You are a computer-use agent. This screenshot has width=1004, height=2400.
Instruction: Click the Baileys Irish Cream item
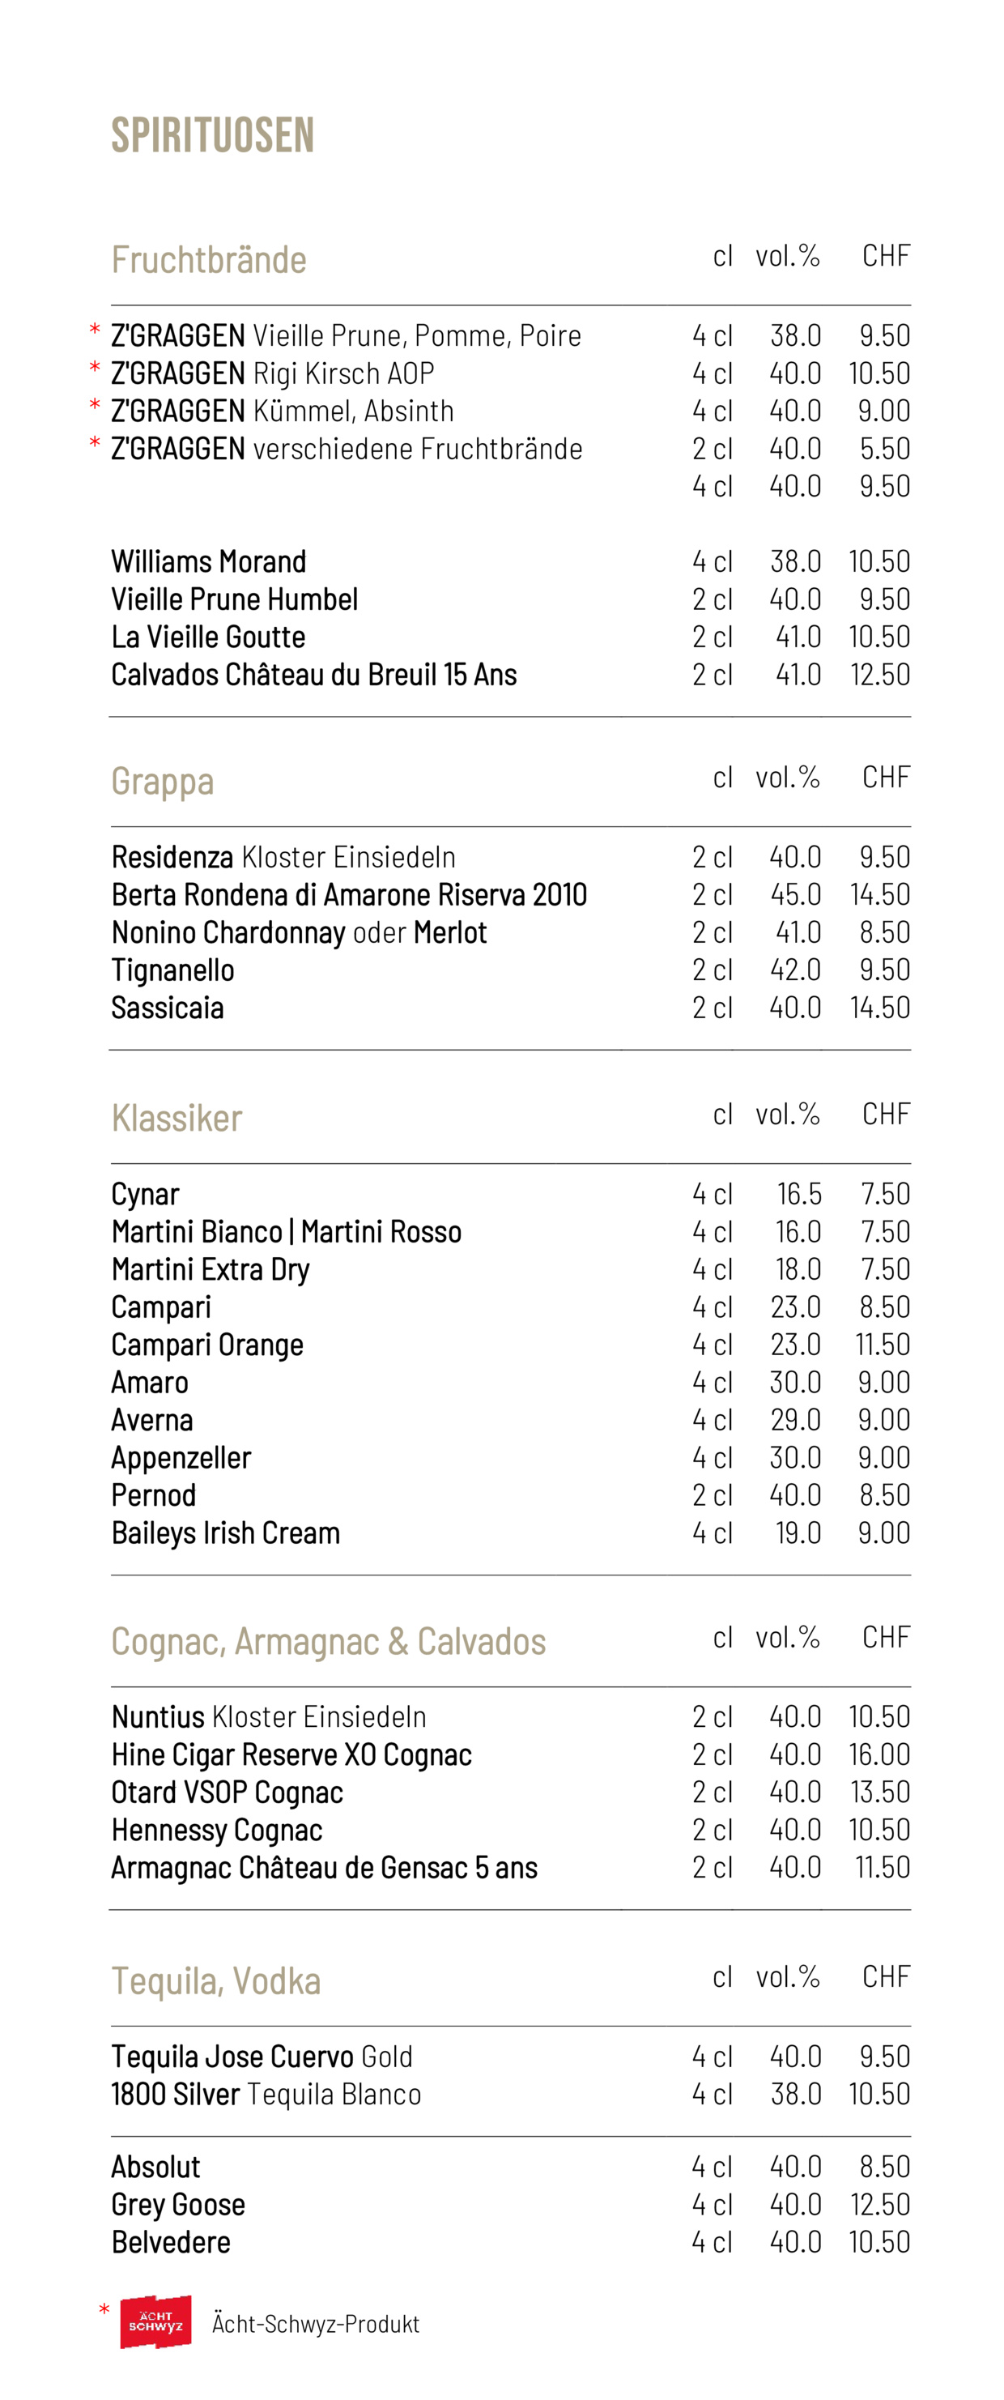click(x=225, y=1533)
